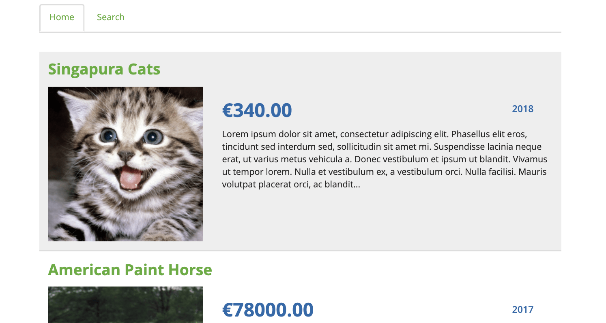Image resolution: width=606 pixels, height=323 pixels.
Task: Select the Home tab
Action: point(62,17)
